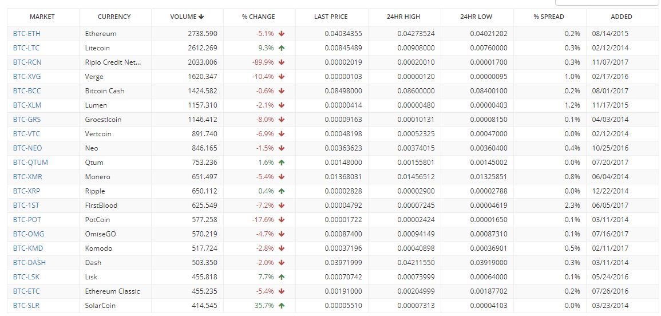
Task: Open the BTC-LTC market link
Action: pyautogui.click(x=26, y=48)
